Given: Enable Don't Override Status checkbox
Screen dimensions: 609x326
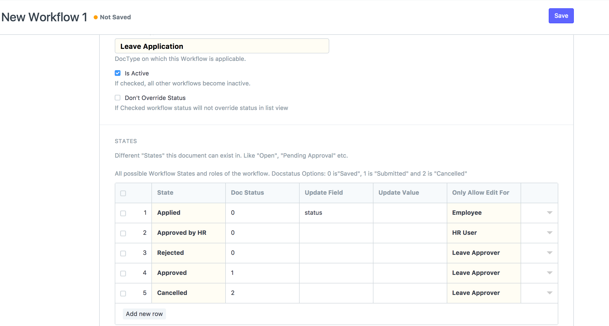Looking at the screenshot, I should [x=118, y=98].
